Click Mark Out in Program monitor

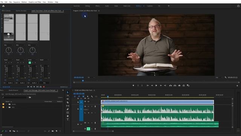[x=142, y=85]
